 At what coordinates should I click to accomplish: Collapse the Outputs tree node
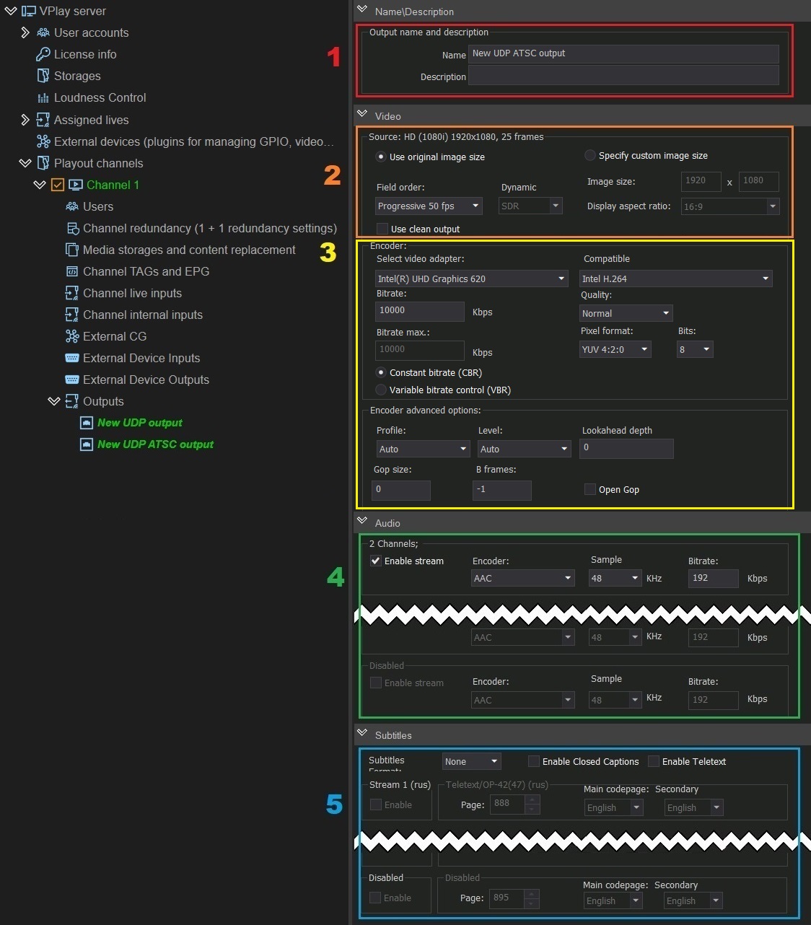pyautogui.click(x=54, y=401)
